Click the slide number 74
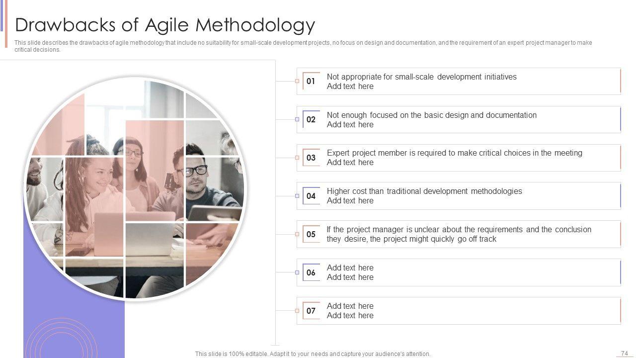 [624, 353]
